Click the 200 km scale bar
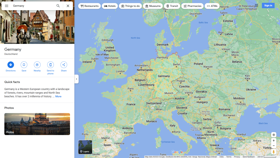The image size is (280, 158). click(x=267, y=157)
